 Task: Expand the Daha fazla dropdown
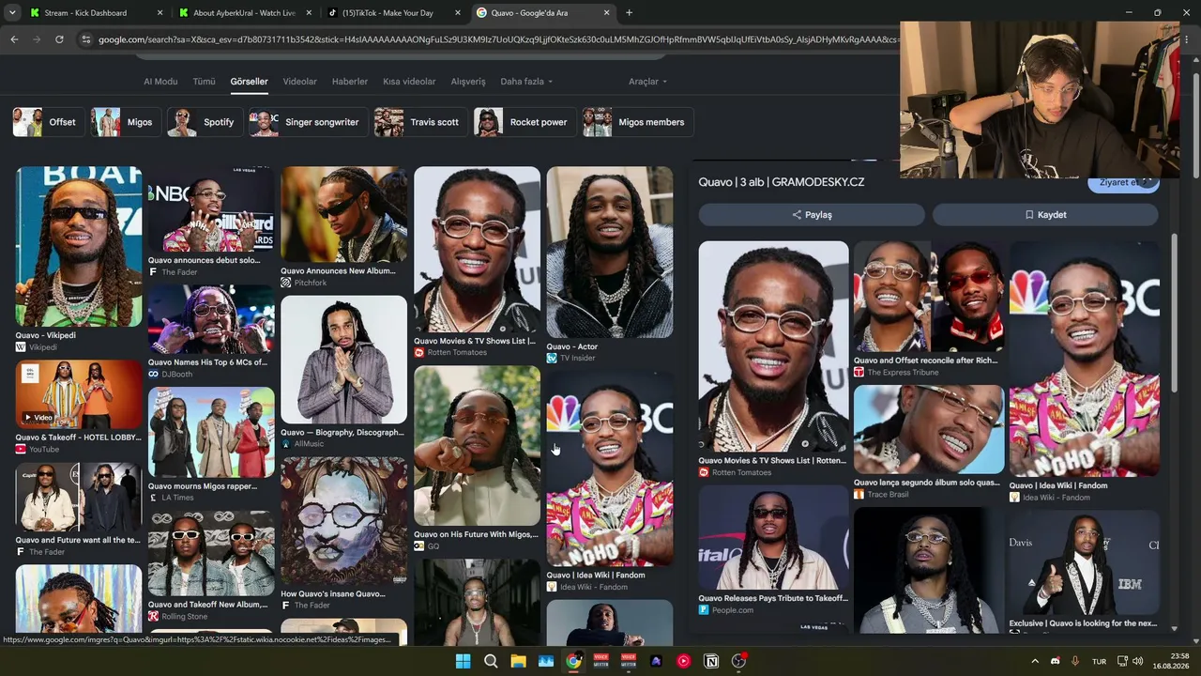coord(526,82)
